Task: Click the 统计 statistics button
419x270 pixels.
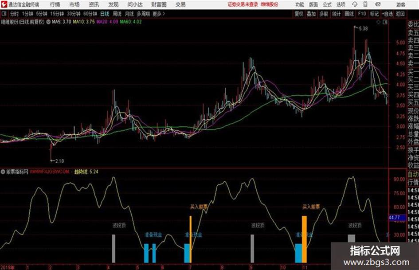Action: 337,14
